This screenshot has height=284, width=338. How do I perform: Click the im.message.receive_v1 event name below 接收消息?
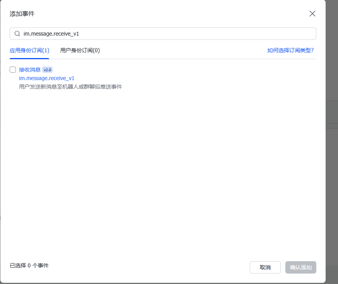pos(46,78)
